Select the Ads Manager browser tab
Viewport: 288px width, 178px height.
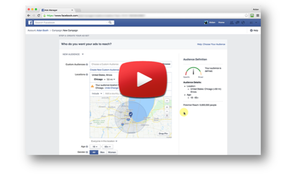point(57,10)
